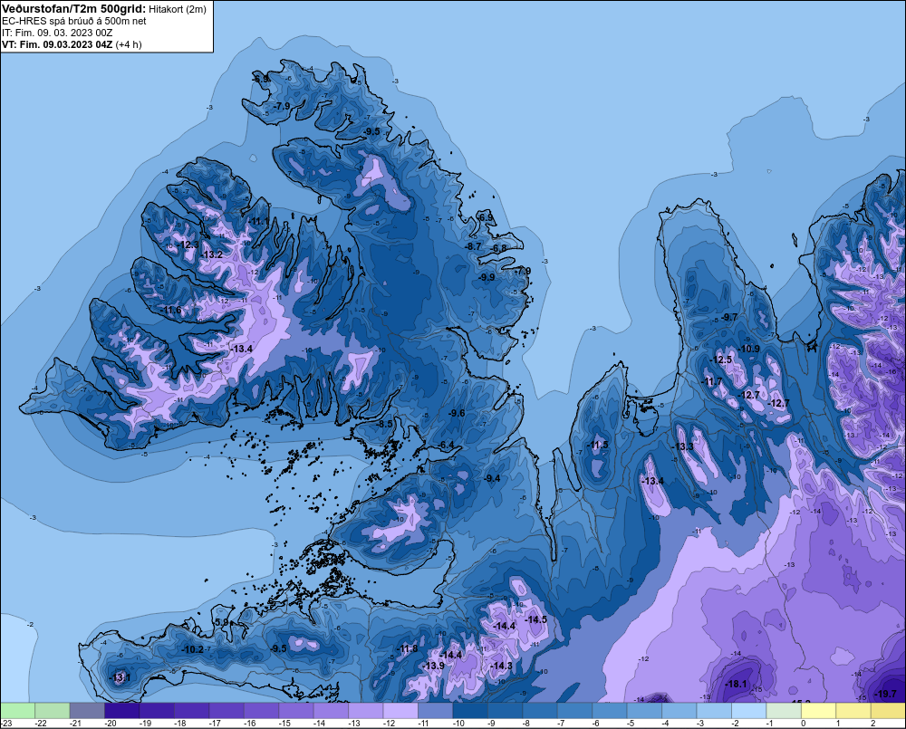Click the -8.5 temperature label on the map

pyautogui.click(x=383, y=424)
